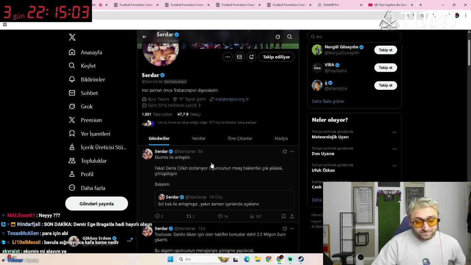This screenshot has width=471, height=265.
Task: Open Steam from the taskbar
Action: click(301, 259)
